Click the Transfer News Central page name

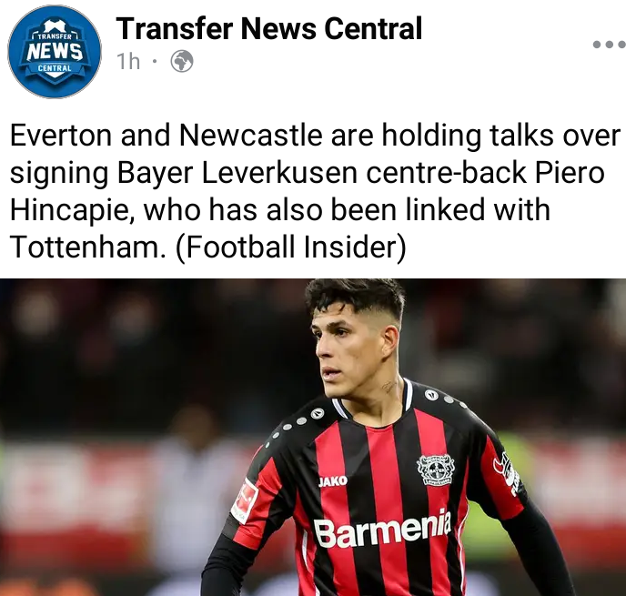click(x=268, y=29)
